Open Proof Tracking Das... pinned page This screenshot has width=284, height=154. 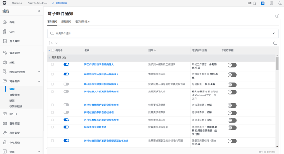[37, 3]
